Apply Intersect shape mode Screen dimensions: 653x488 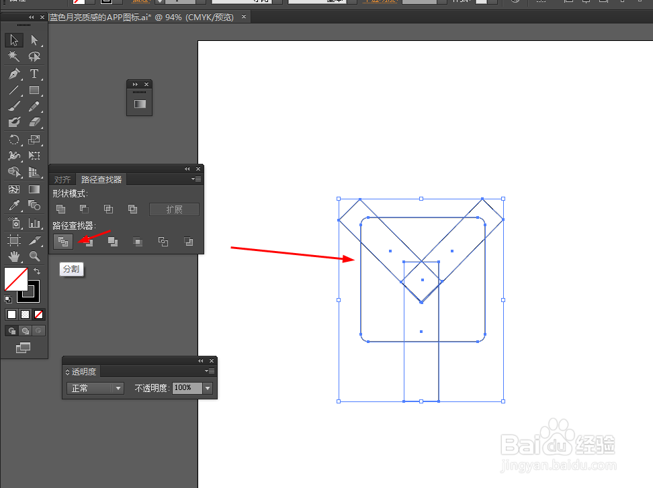[108, 209]
